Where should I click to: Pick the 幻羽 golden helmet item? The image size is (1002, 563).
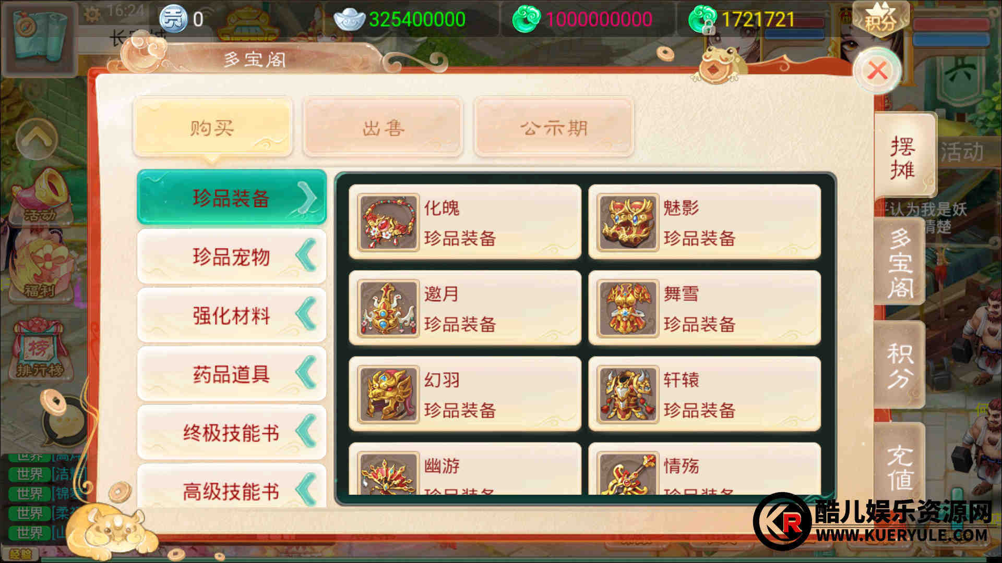464,394
